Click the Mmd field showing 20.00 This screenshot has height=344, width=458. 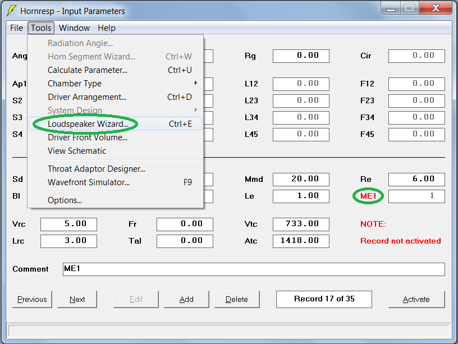tap(301, 180)
